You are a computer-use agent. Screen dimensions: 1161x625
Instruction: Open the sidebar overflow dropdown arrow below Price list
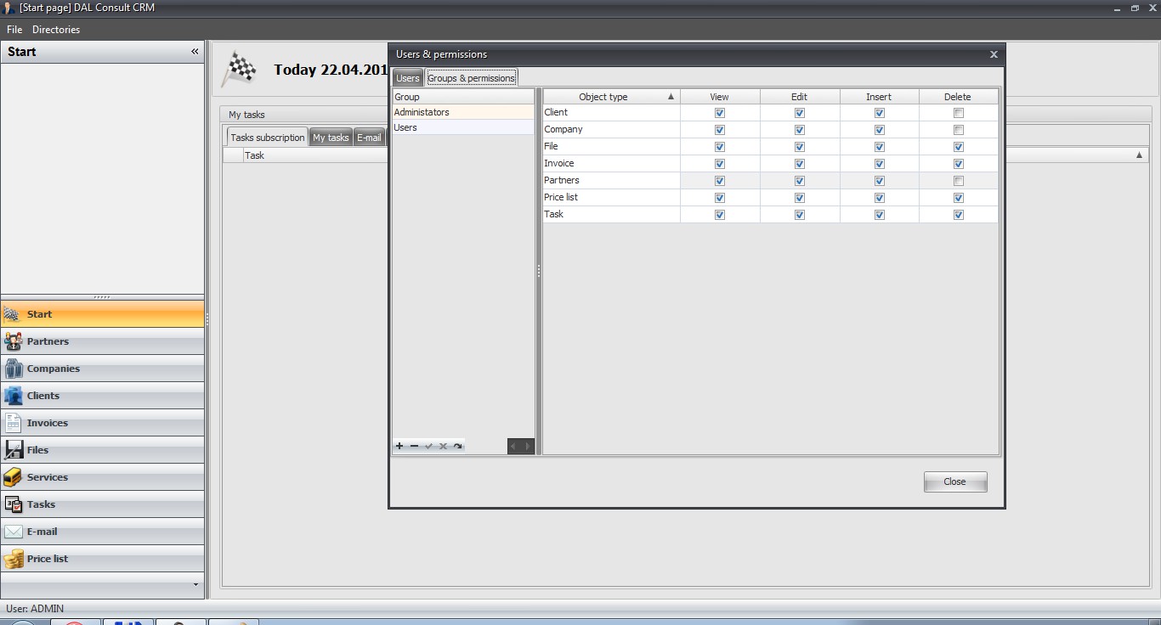195,584
